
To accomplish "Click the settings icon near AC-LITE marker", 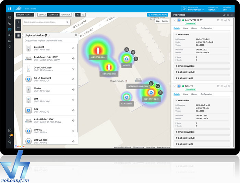I will point(133,52).
